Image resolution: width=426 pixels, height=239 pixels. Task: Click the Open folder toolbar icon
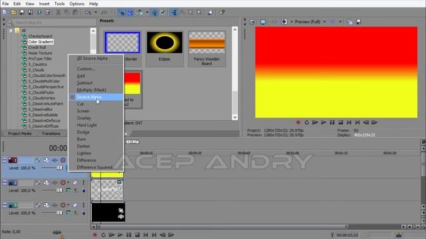[13, 13]
